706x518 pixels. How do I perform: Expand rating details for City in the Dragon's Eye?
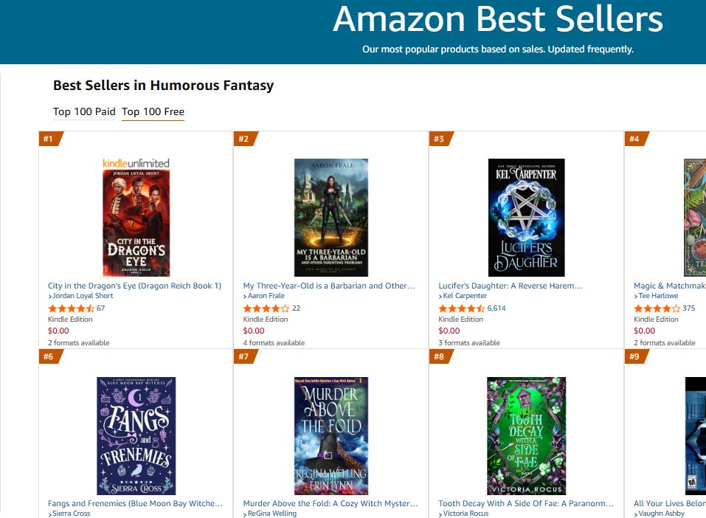click(72, 308)
